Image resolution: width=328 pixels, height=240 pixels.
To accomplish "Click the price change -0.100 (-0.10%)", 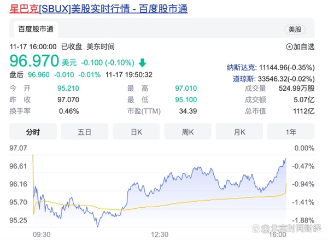I will (108, 62).
